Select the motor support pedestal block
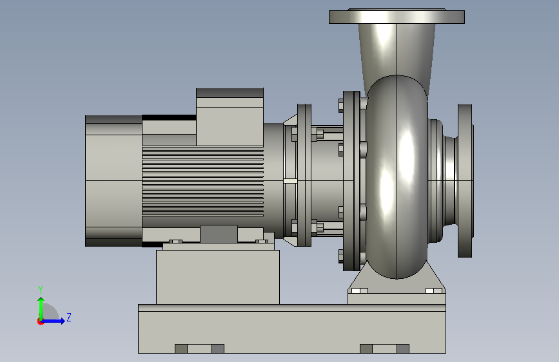This screenshot has height=362, width=559. pyautogui.click(x=218, y=277)
